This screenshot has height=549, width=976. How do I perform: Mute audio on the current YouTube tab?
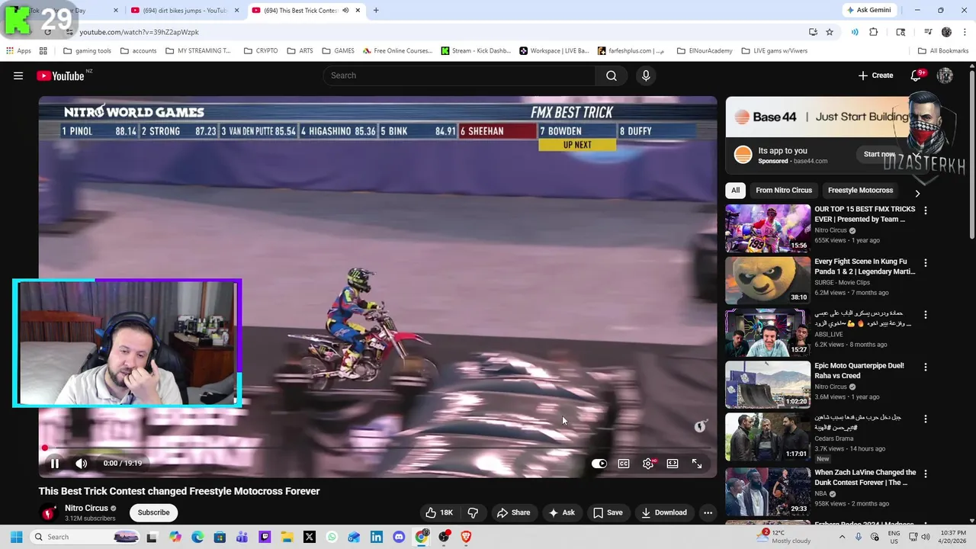click(x=345, y=11)
